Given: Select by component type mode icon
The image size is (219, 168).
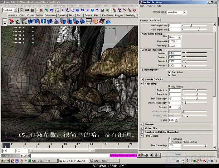Looking at the screenshot, I should 51,10.
